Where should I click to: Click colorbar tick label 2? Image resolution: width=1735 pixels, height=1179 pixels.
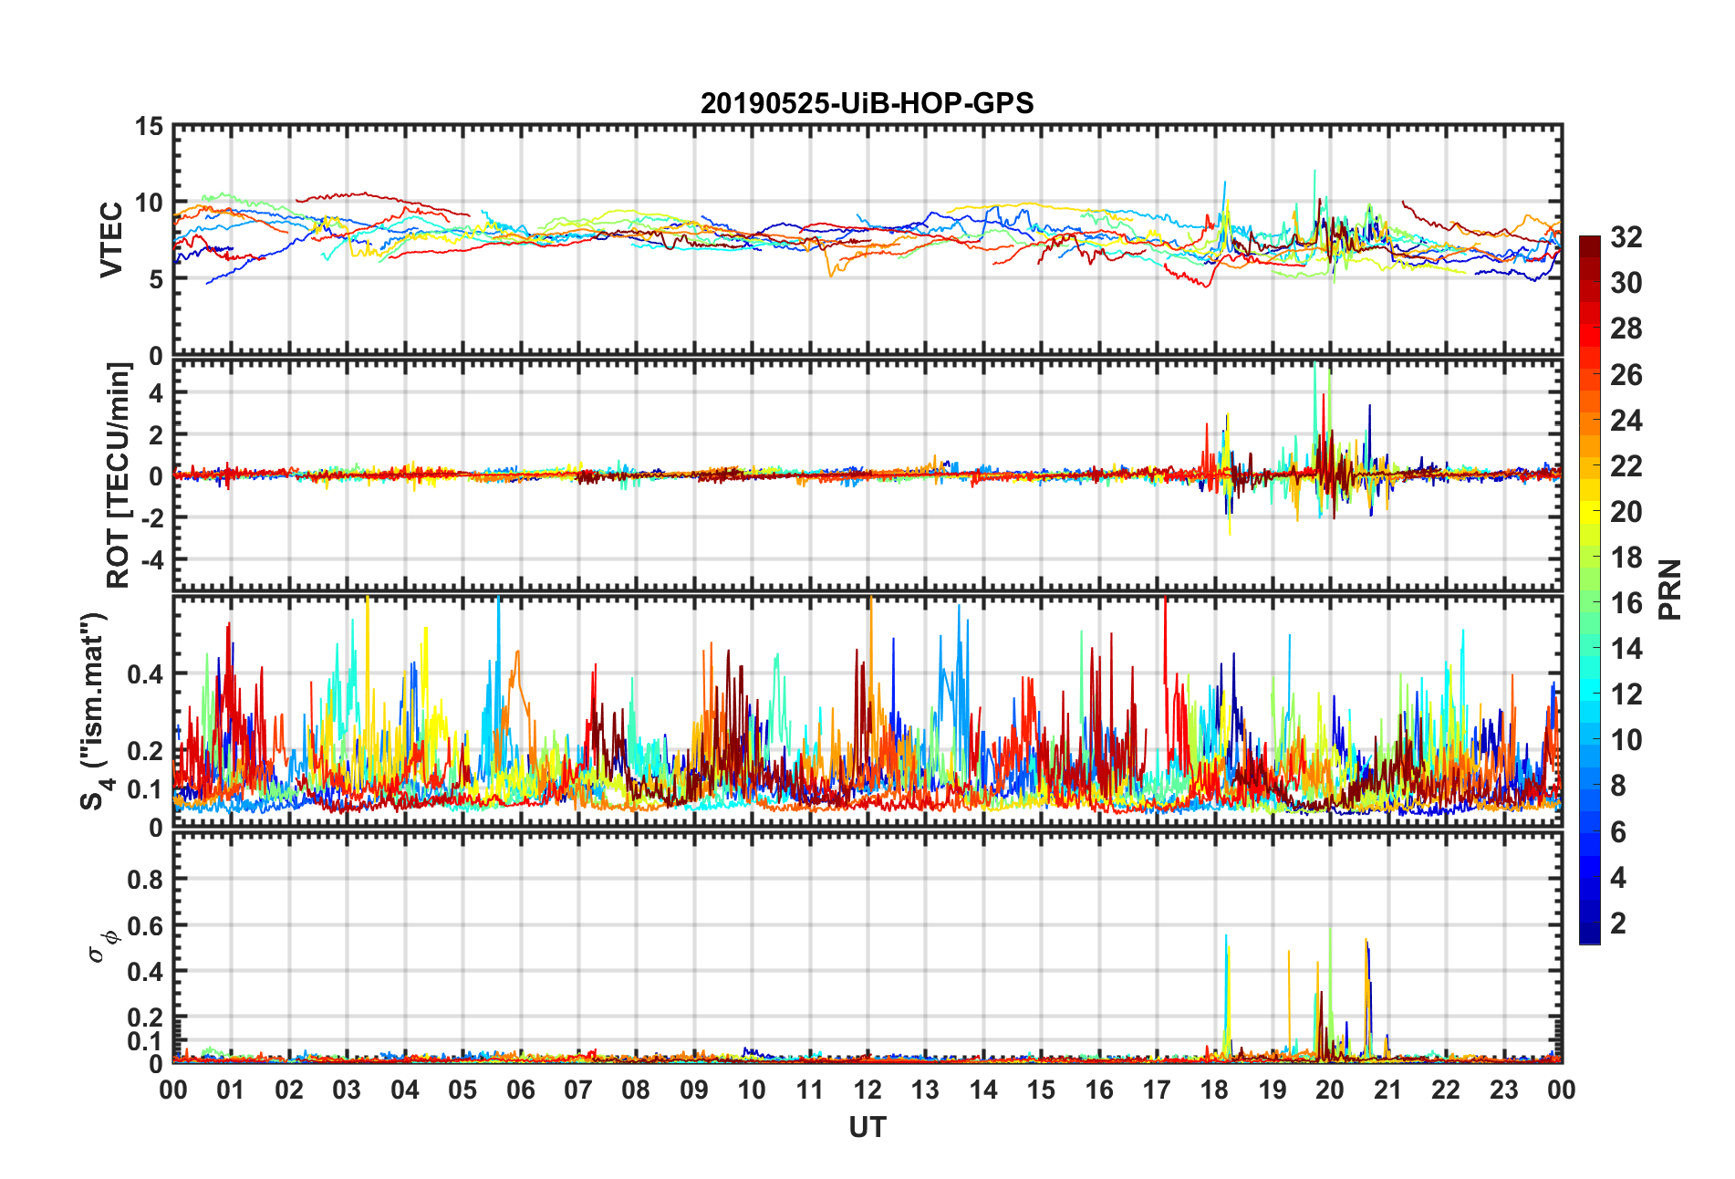[1617, 923]
